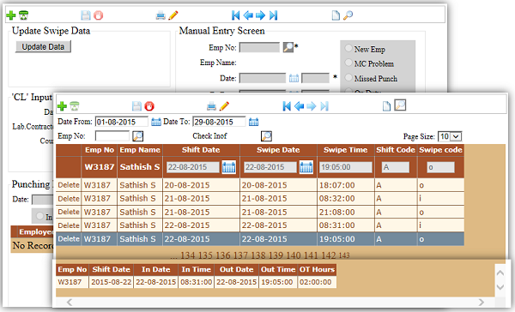Click red stop hand icon in front window
Image resolution: width=515 pixels, height=312 pixels.
[149, 106]
